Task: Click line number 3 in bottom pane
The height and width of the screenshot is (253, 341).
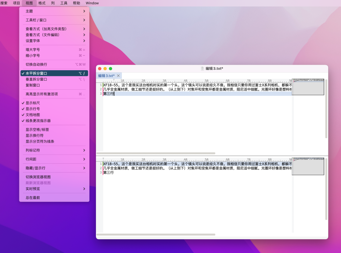Action: [x=101, y=172]
